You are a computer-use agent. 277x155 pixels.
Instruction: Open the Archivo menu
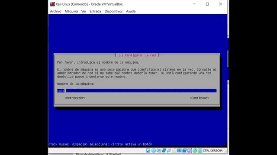(x=55, y=11)
